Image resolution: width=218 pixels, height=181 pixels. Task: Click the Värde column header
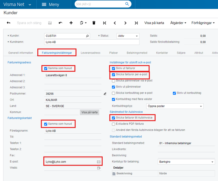click(187, 173)
